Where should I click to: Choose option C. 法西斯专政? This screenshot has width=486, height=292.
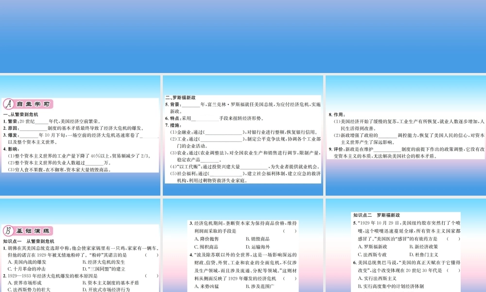tap(372, 255)
